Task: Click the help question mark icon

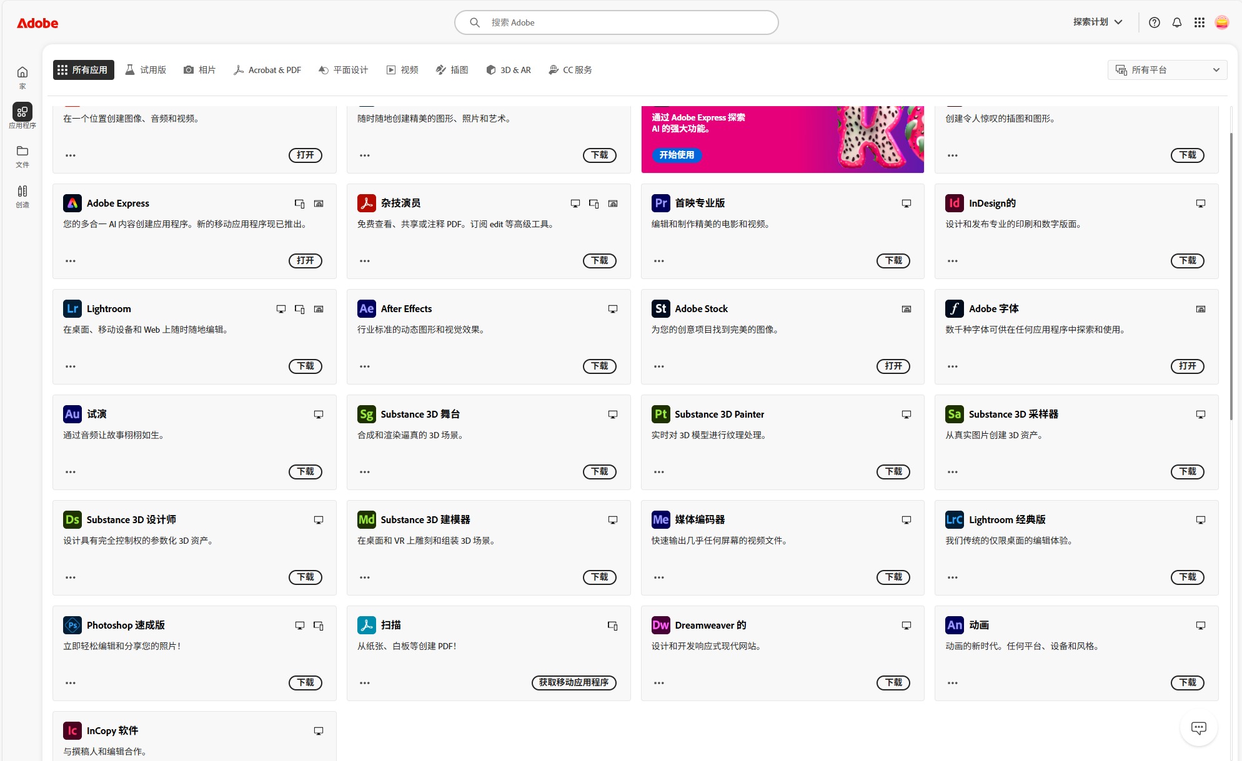Action: click(1154, 22)
